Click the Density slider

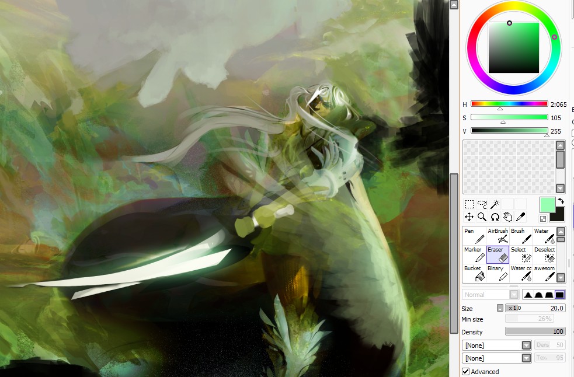535,331
